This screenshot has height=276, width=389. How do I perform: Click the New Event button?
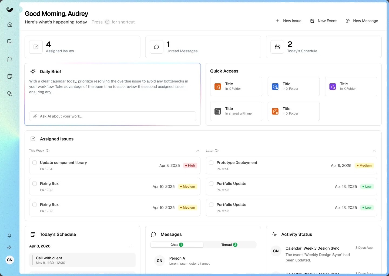click(x=323, y=21)
